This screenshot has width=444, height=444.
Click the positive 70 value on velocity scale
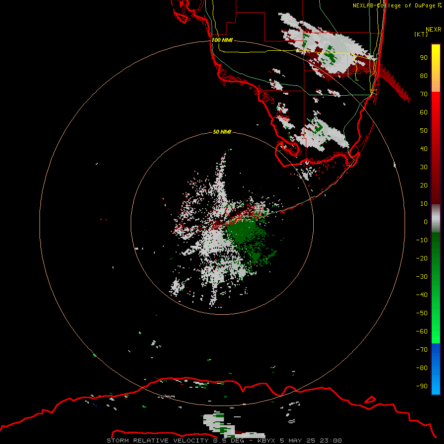[x=424, y=94]
